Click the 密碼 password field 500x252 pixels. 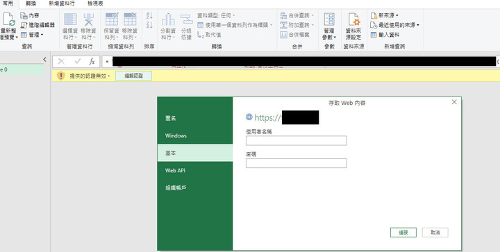tap(297, 163)
